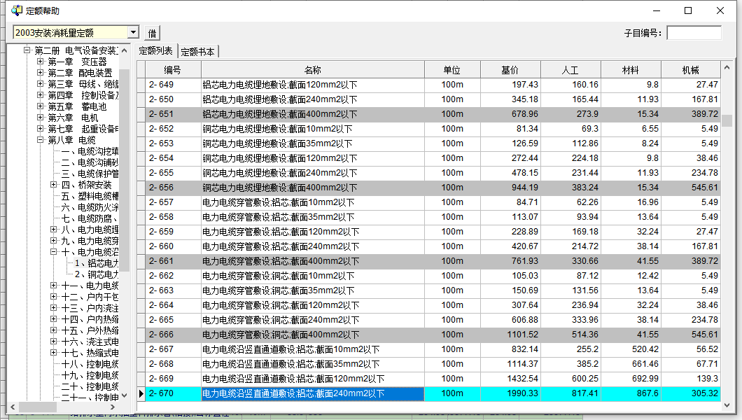742x420 pixels.
Task: Click selected row name cell of 2-670
Action: click(x=313, y=393)
